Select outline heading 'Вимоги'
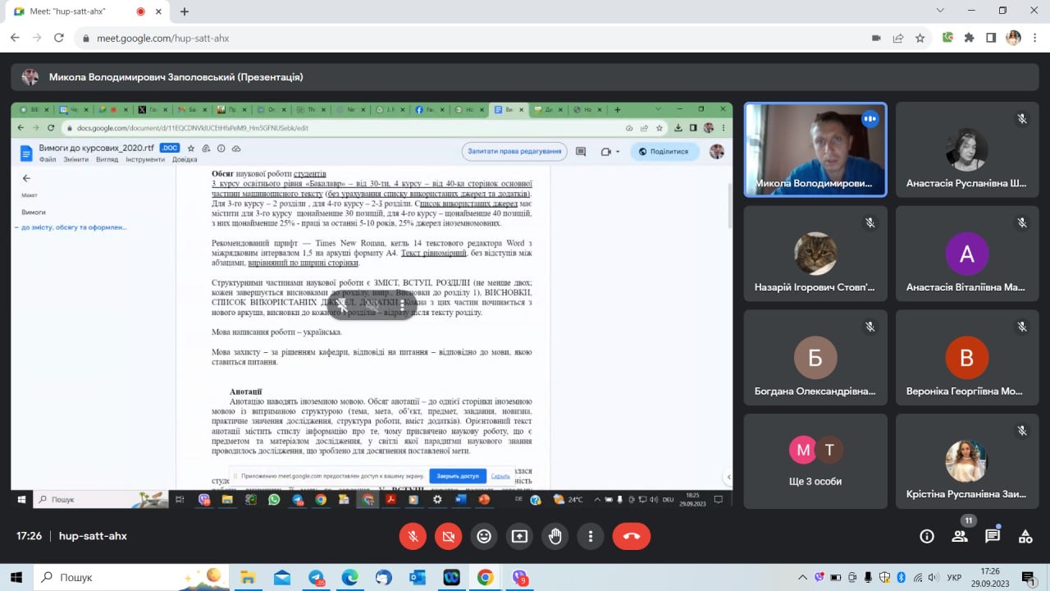1050x591 pixels. click(34, 212)
